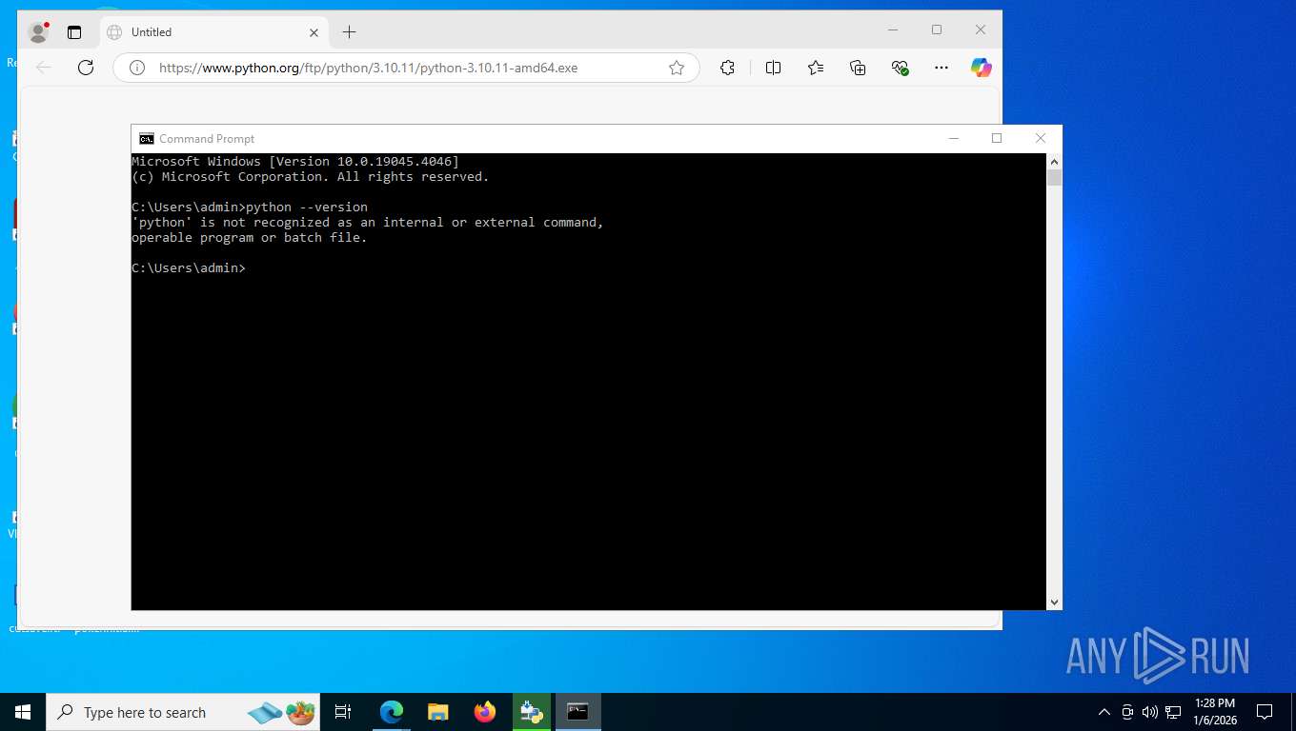Minimize the Command Prompt window
The width and height of the screenshot is (1296, 731).
[954, 139]
